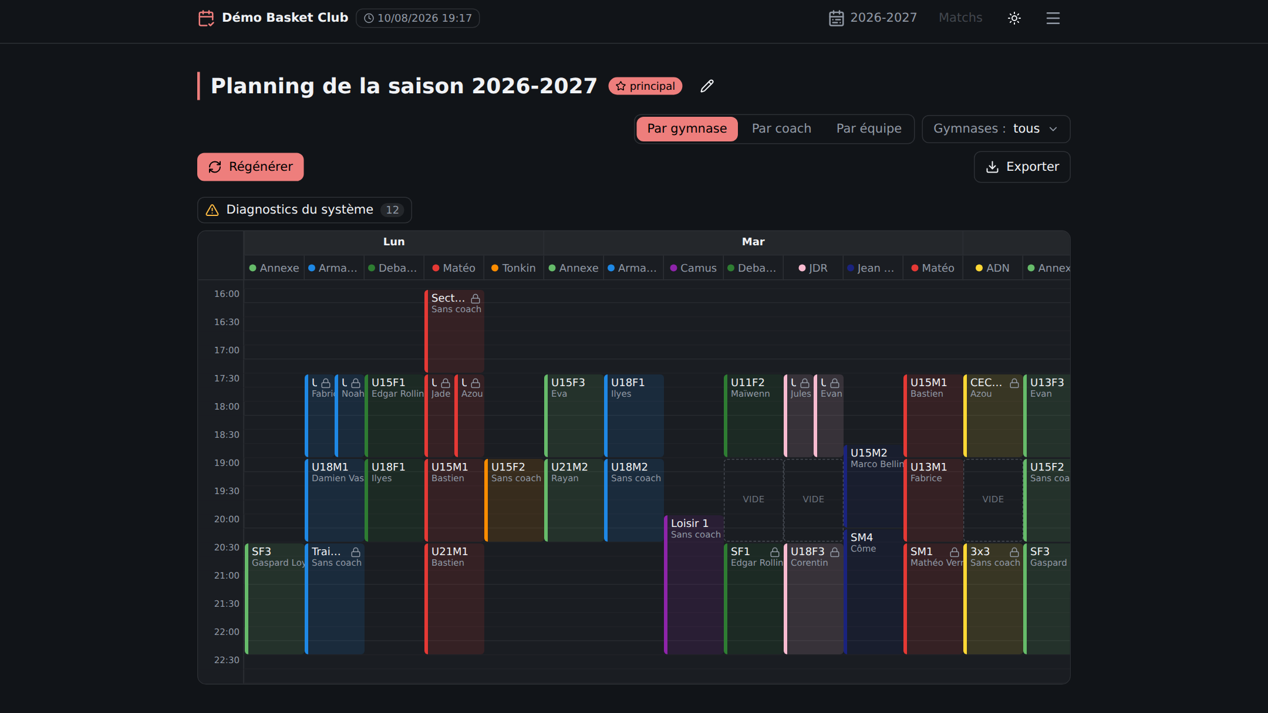
Task: Click the warning triangle in Diagnostics
Action: pyautogui.click(x=213, y=210)
